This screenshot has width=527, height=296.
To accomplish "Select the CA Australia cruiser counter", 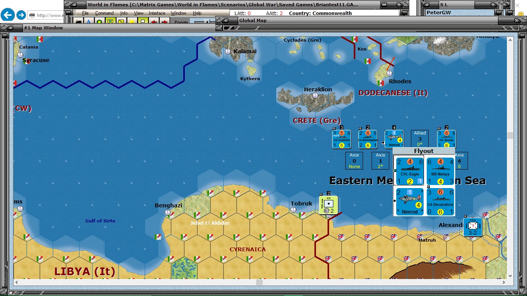I will 341,139.
